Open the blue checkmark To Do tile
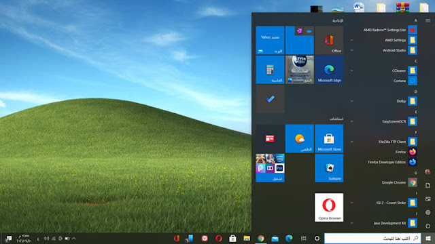435x244 pixels. (x=270, y=99)
